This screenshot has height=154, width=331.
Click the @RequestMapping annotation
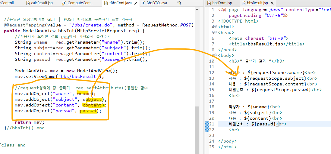point(24,25)
